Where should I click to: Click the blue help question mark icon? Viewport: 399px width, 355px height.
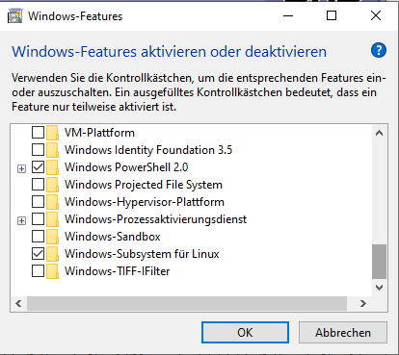click(x=379, y=50)
